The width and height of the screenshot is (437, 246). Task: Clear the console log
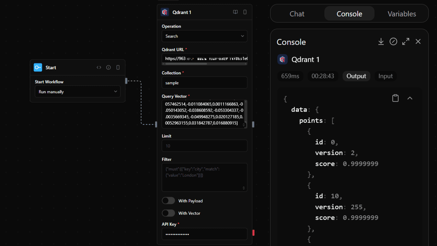(x=393, y=41)
